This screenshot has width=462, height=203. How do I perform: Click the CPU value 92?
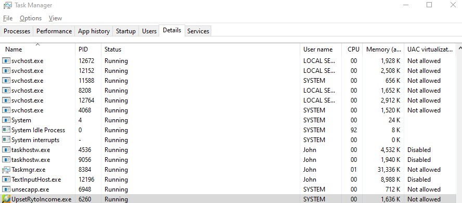(x=354, y=130)
